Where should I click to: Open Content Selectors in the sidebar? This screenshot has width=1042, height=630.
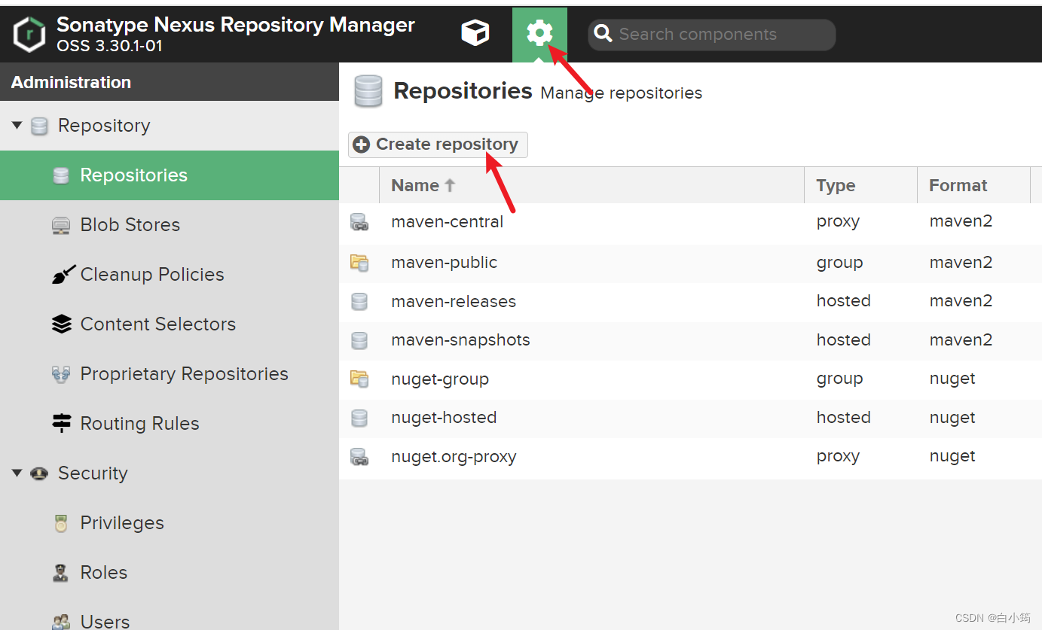[170, 324]
